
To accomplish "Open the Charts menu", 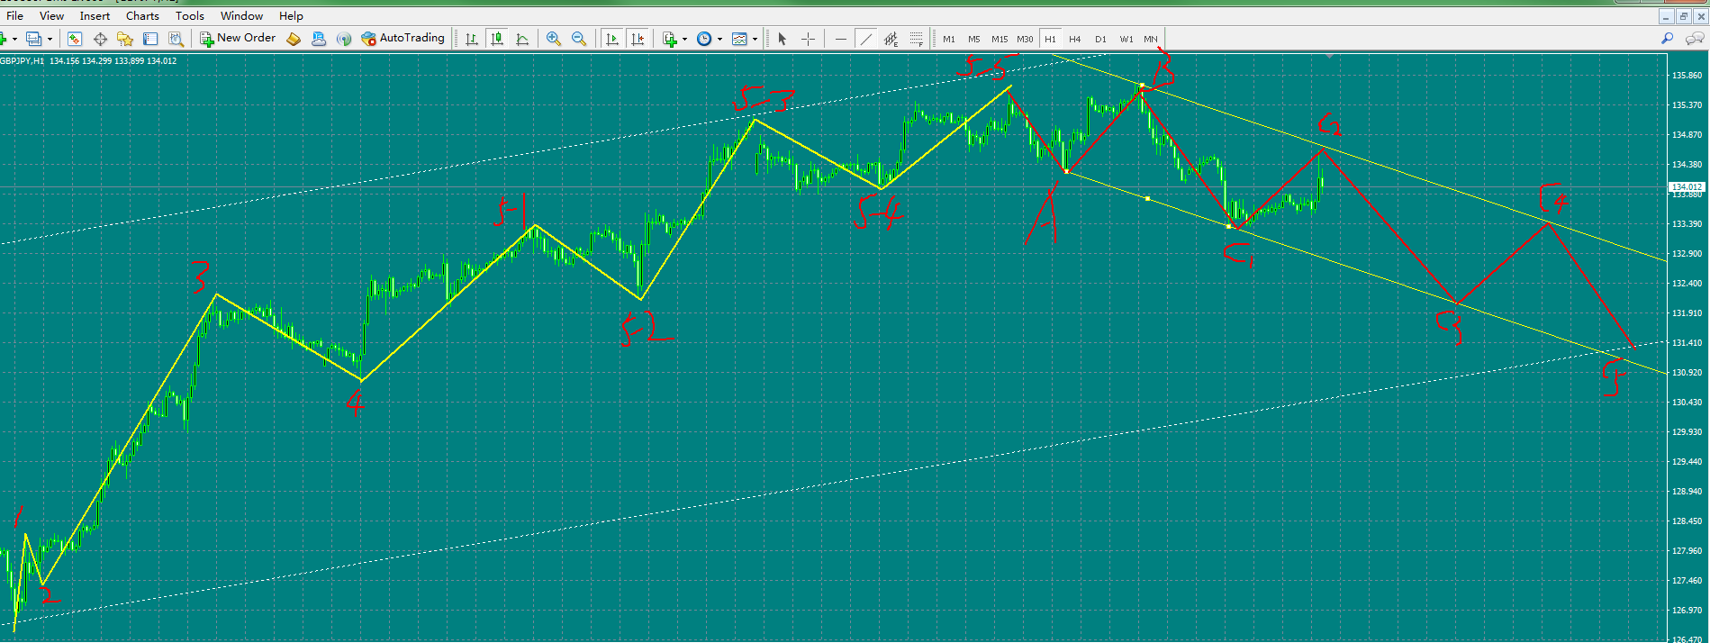I will [142, 15].
